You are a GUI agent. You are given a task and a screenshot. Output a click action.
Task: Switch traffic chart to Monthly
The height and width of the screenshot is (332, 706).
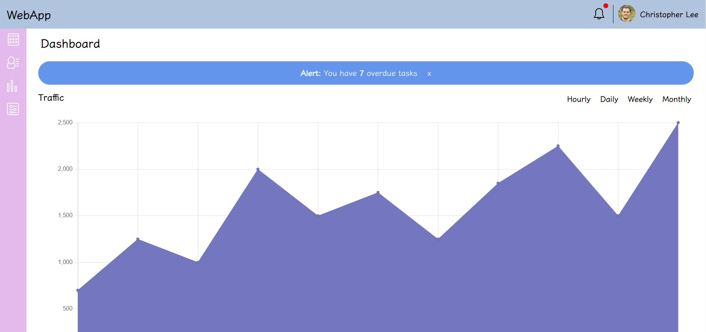click(x=676, y=99)
